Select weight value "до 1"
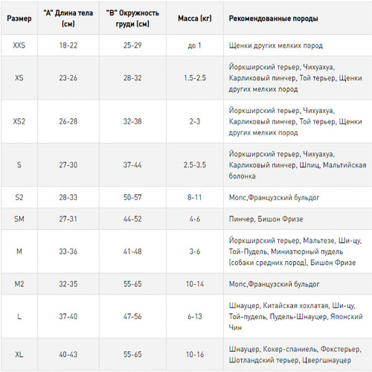The width and height of the screenshot is (372, 372). point(195,45)
